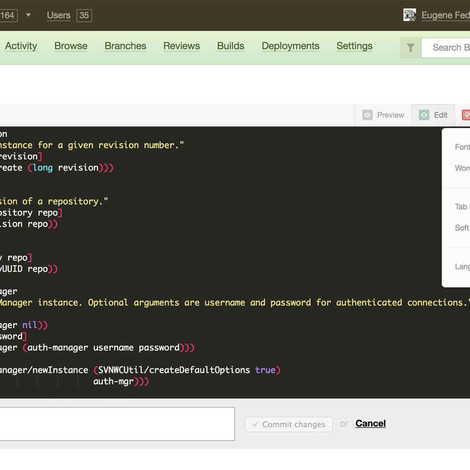Open the Builds page
Screen dimensions: 470x470
[x=231, y=46]
